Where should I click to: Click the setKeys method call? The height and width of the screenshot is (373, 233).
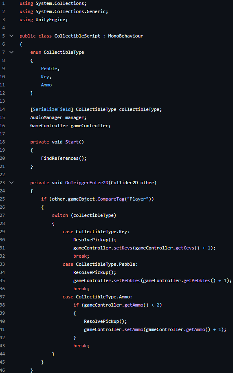123,248
